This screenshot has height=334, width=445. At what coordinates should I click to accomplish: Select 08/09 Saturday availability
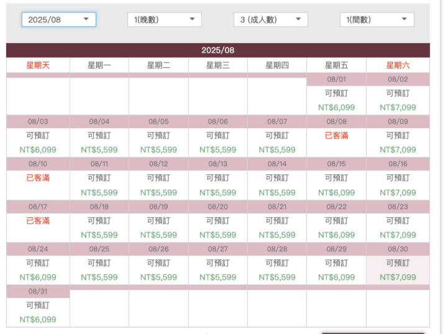pos(398,142)
